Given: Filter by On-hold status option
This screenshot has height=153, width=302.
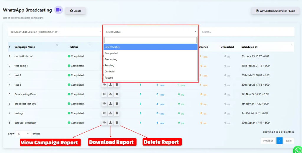Looking at the screenshot, I should pyautogui.click(x=150, y=71).
